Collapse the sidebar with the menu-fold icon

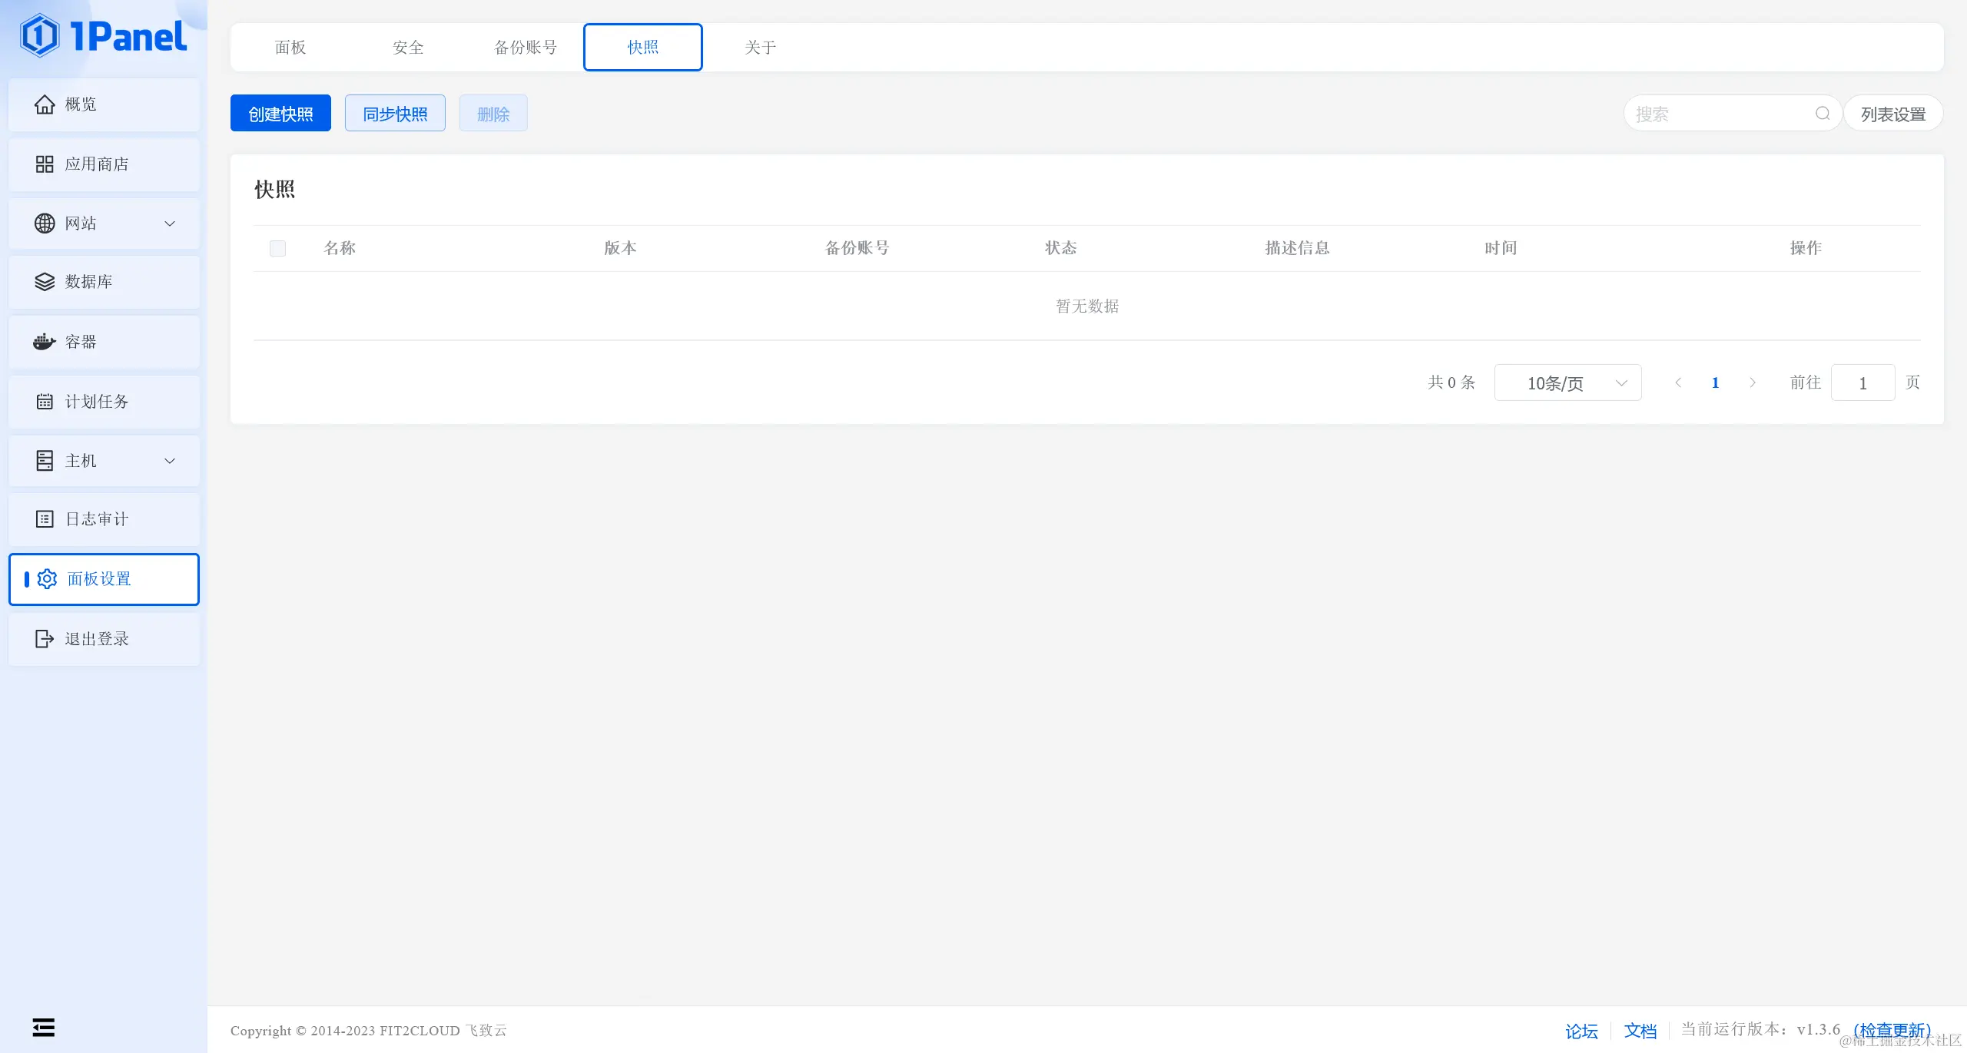click(44, 1027)
